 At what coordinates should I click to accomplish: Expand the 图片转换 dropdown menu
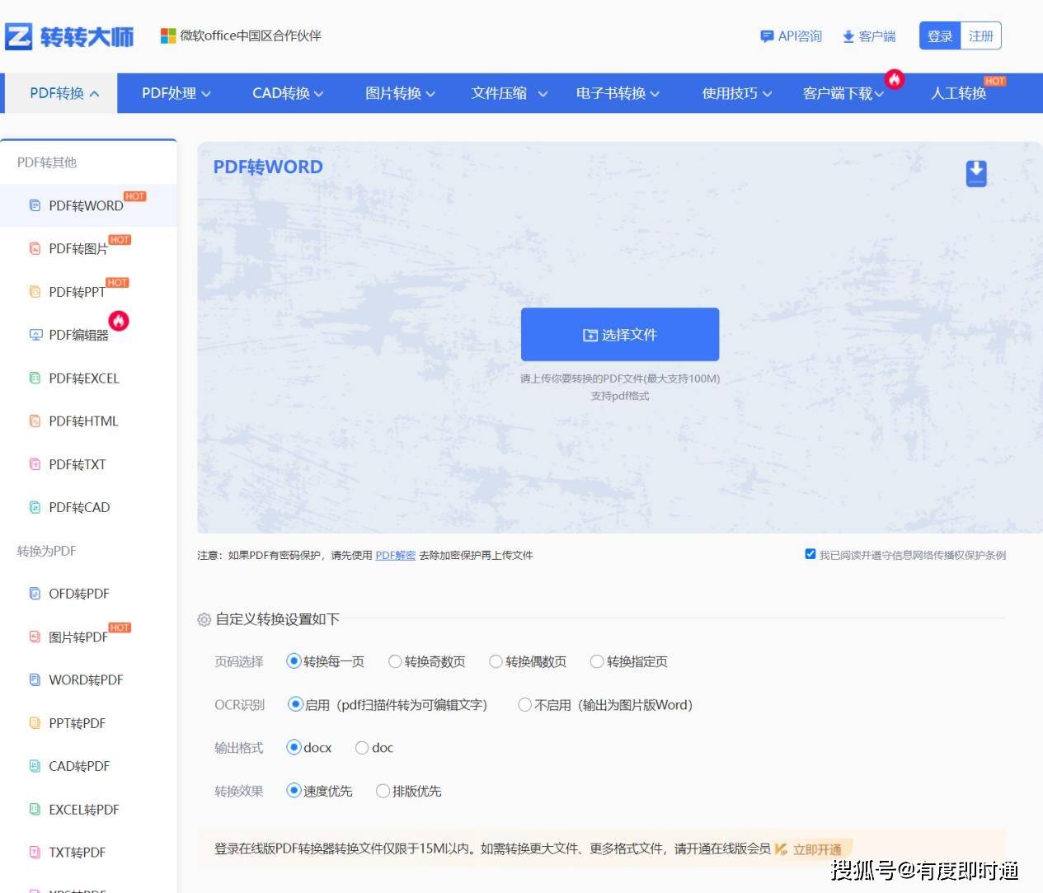click(x=400, y=93)
